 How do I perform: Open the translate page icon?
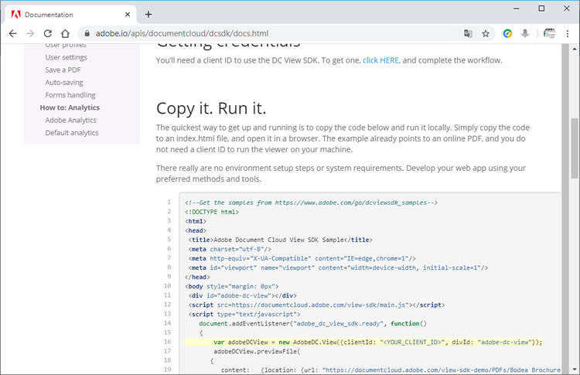(x=468, y=34)
